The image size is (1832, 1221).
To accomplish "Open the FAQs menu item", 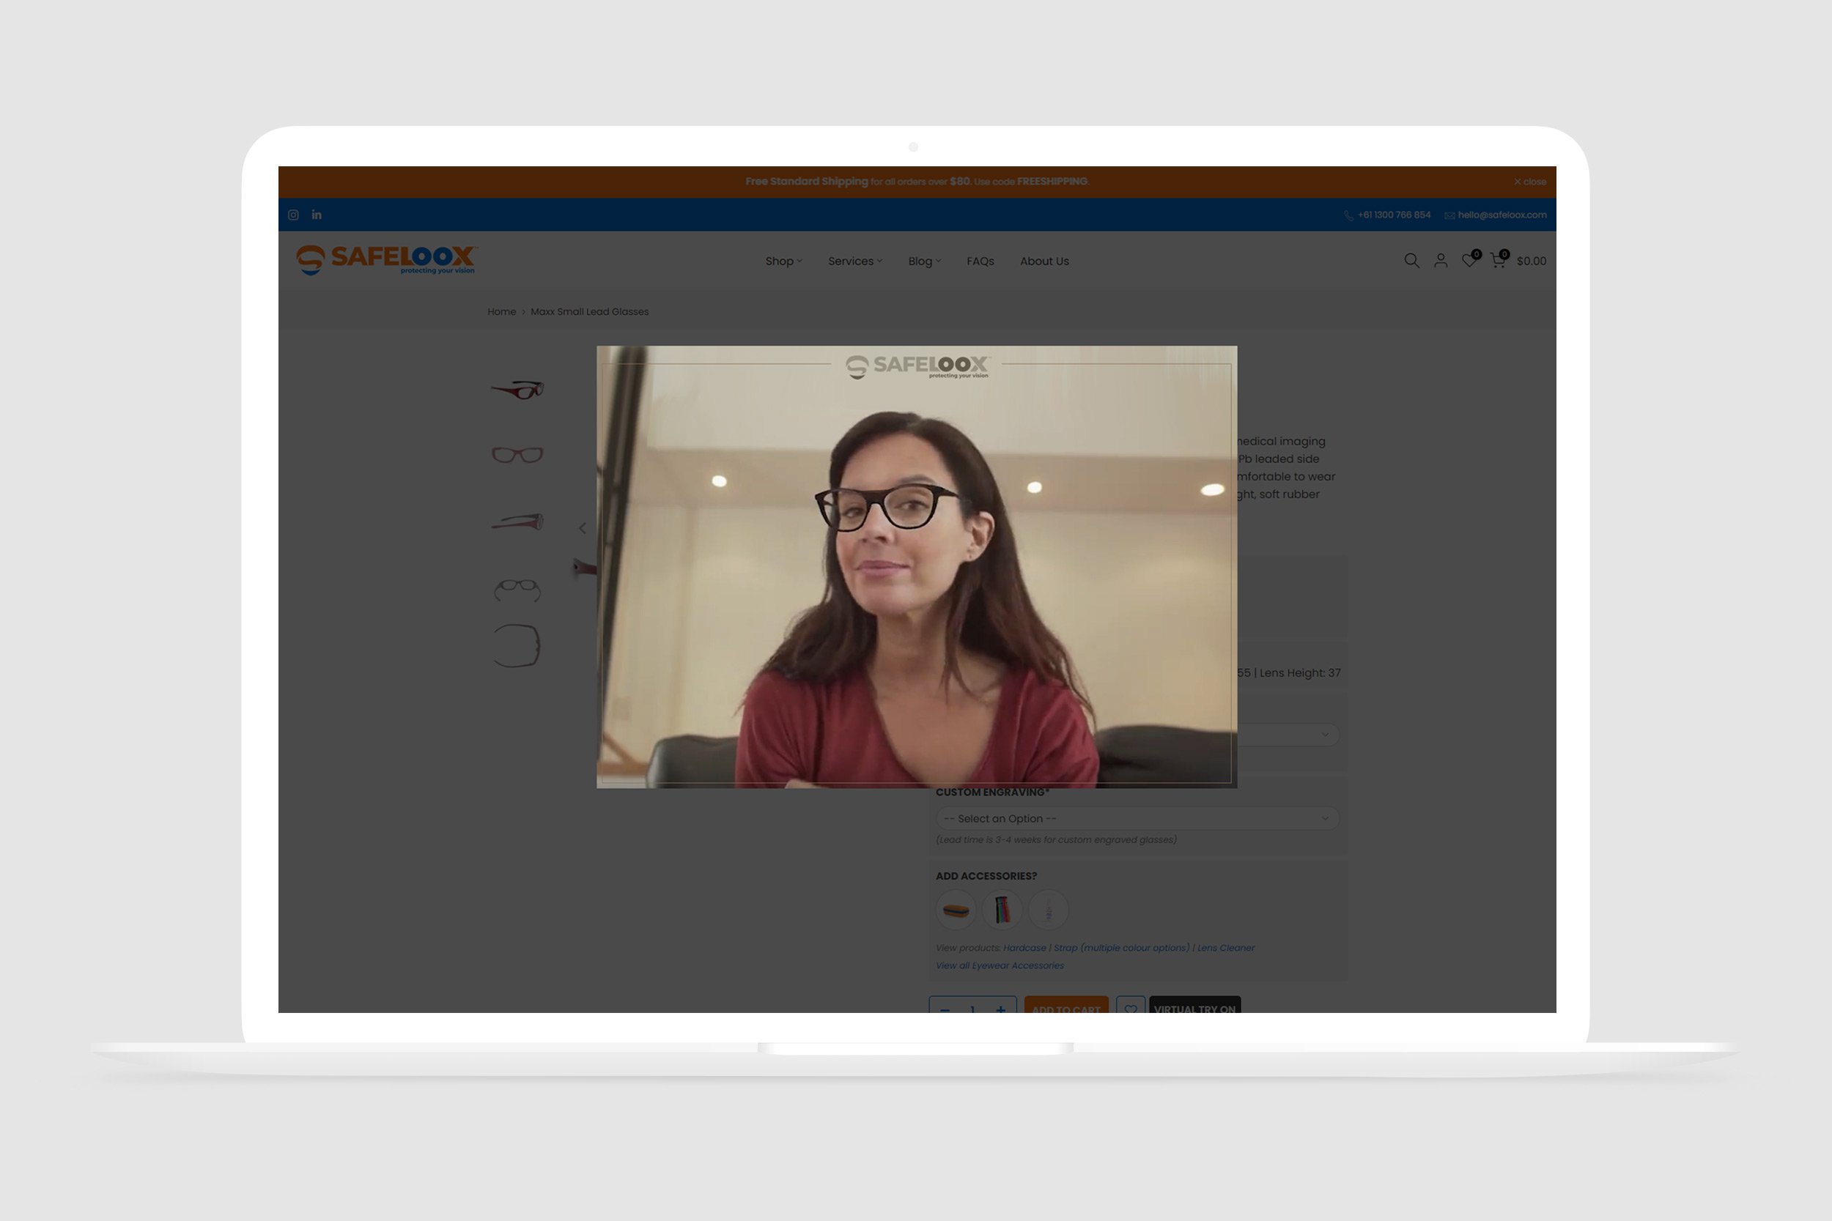I will 980,261.
